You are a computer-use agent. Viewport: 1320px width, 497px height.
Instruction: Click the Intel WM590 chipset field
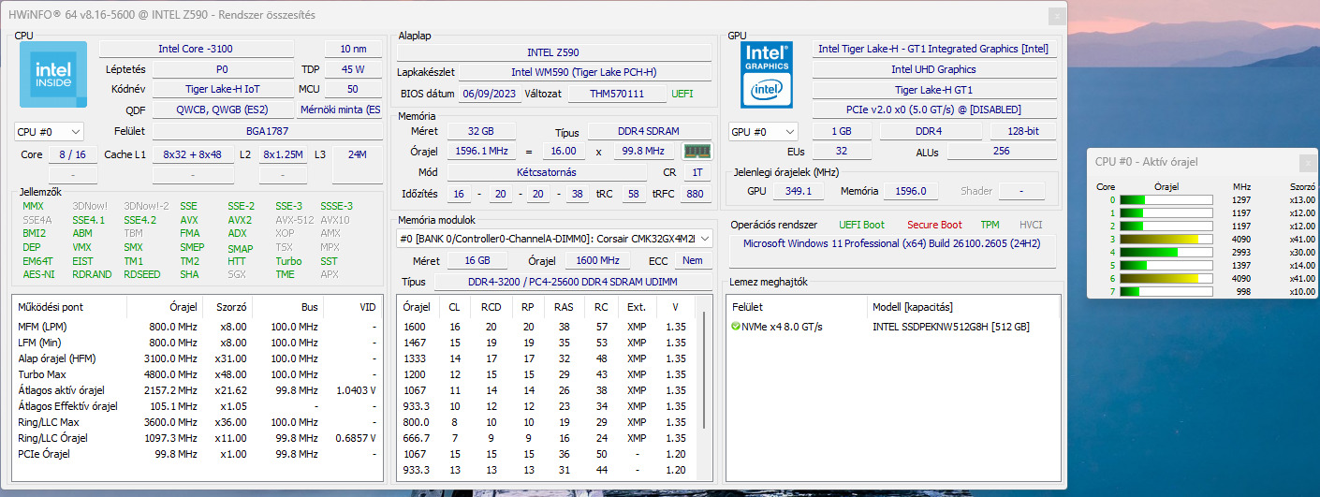[x=584, y=72]
